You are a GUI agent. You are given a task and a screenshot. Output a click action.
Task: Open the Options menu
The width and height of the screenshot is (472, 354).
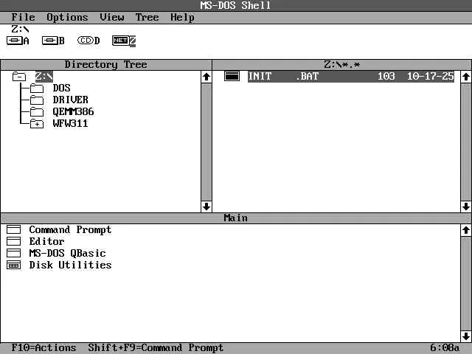click(67, 18)
